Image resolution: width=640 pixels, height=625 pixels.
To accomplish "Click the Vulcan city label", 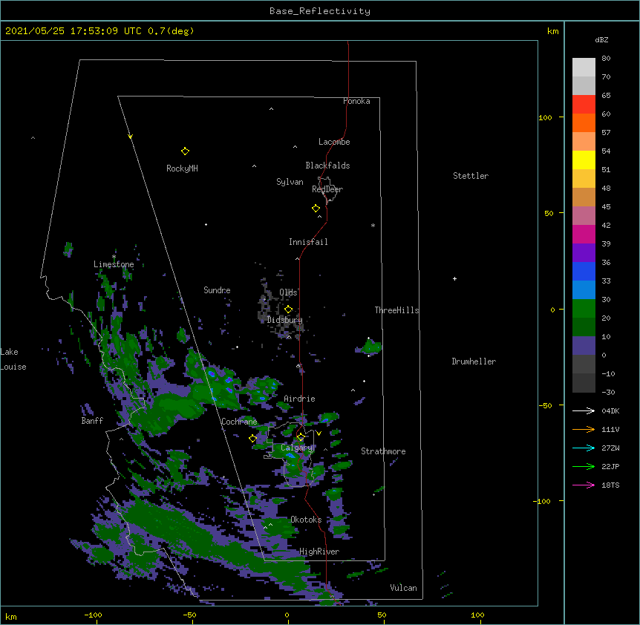I will 403,588.
